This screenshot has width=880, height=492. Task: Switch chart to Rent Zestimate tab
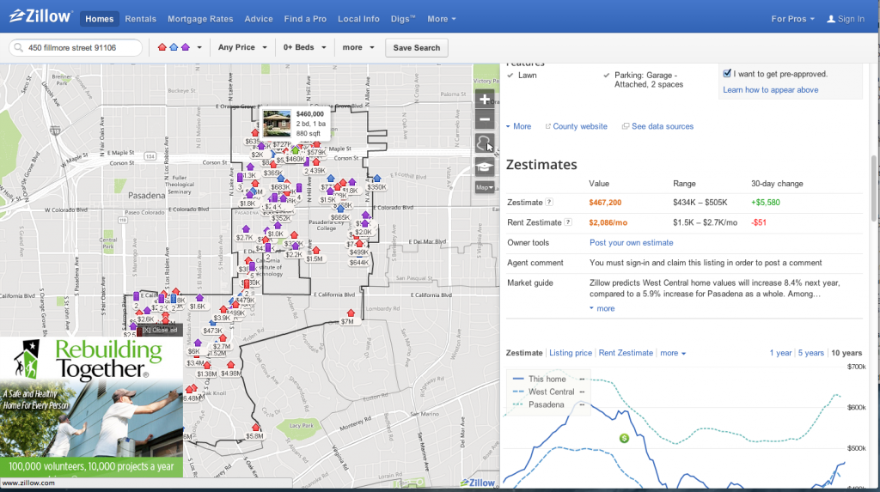[x=626, y=353]
